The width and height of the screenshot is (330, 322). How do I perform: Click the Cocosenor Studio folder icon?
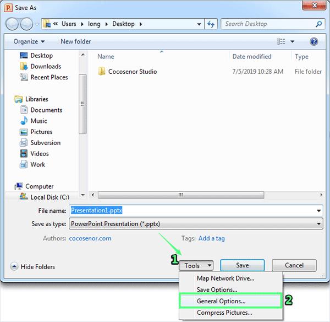pyautogui.click(x=102, y=71)
